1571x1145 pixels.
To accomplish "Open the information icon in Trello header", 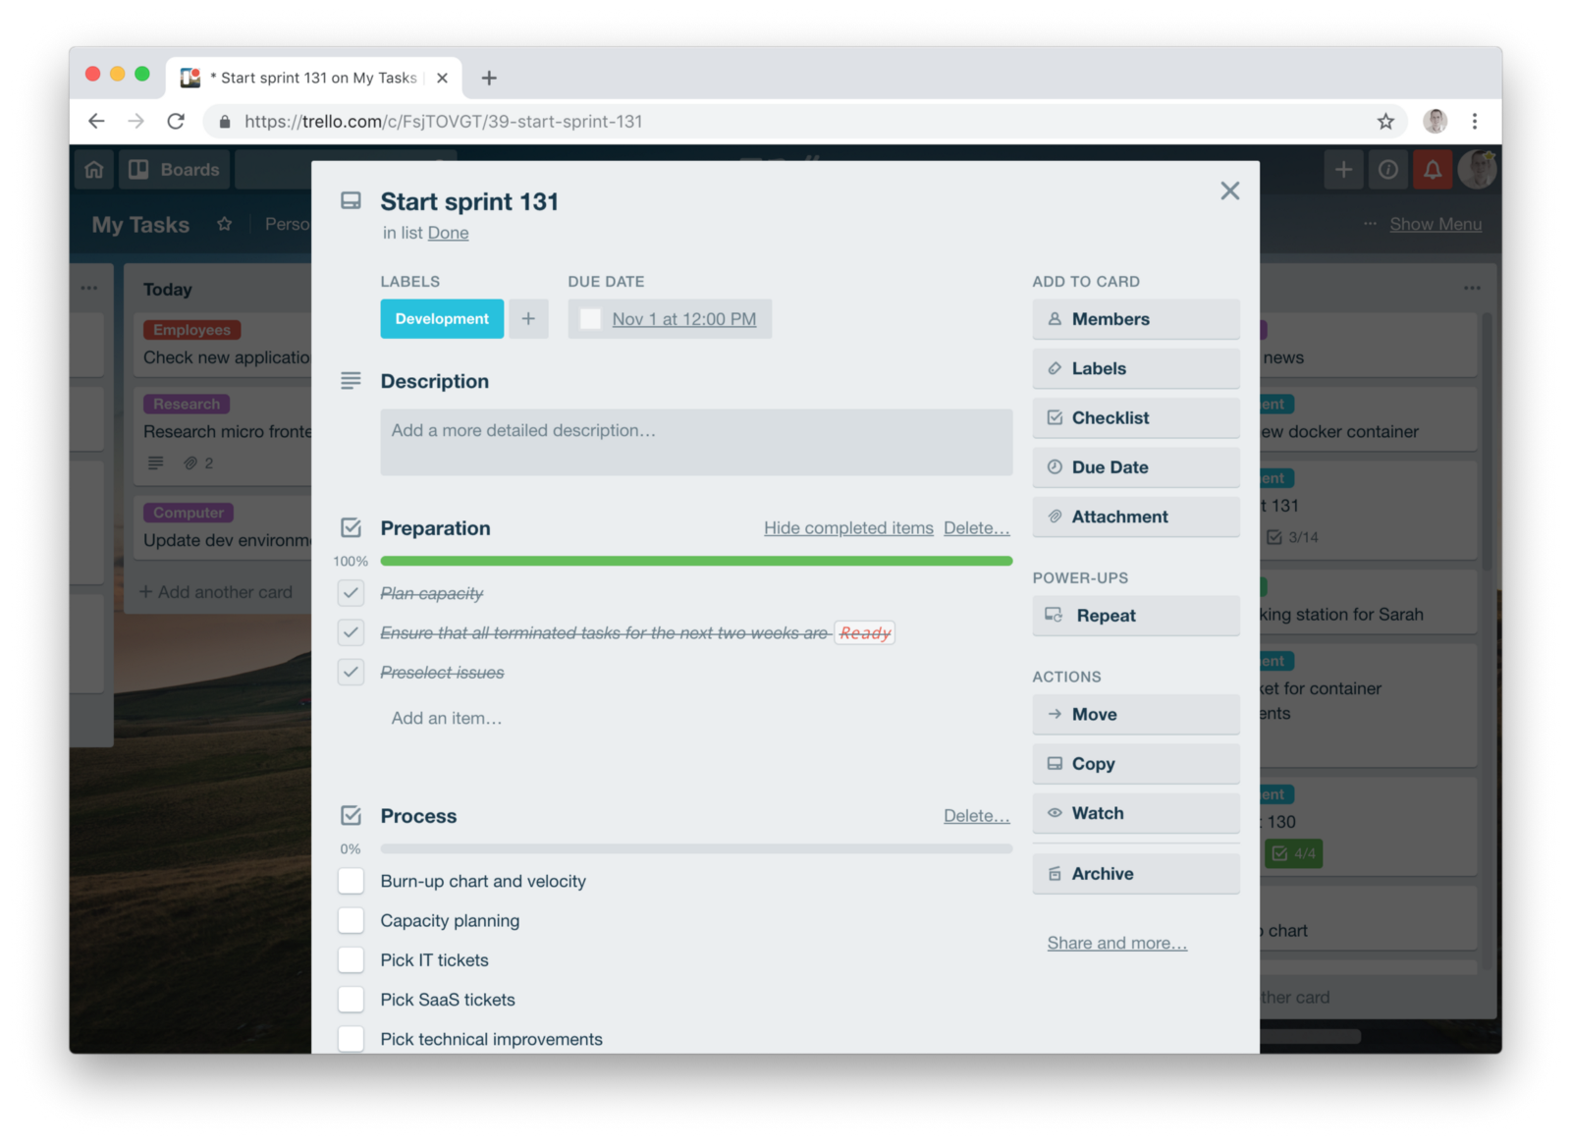I will point(1388,170).
